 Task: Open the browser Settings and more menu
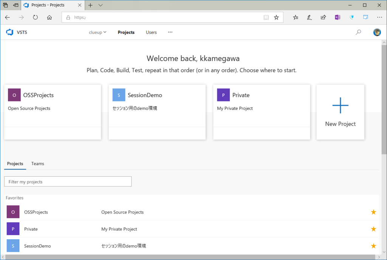[379, 17]
